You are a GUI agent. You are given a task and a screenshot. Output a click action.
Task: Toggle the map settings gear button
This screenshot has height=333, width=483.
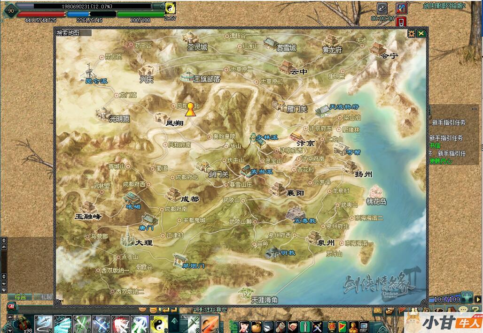coord(412,33)
